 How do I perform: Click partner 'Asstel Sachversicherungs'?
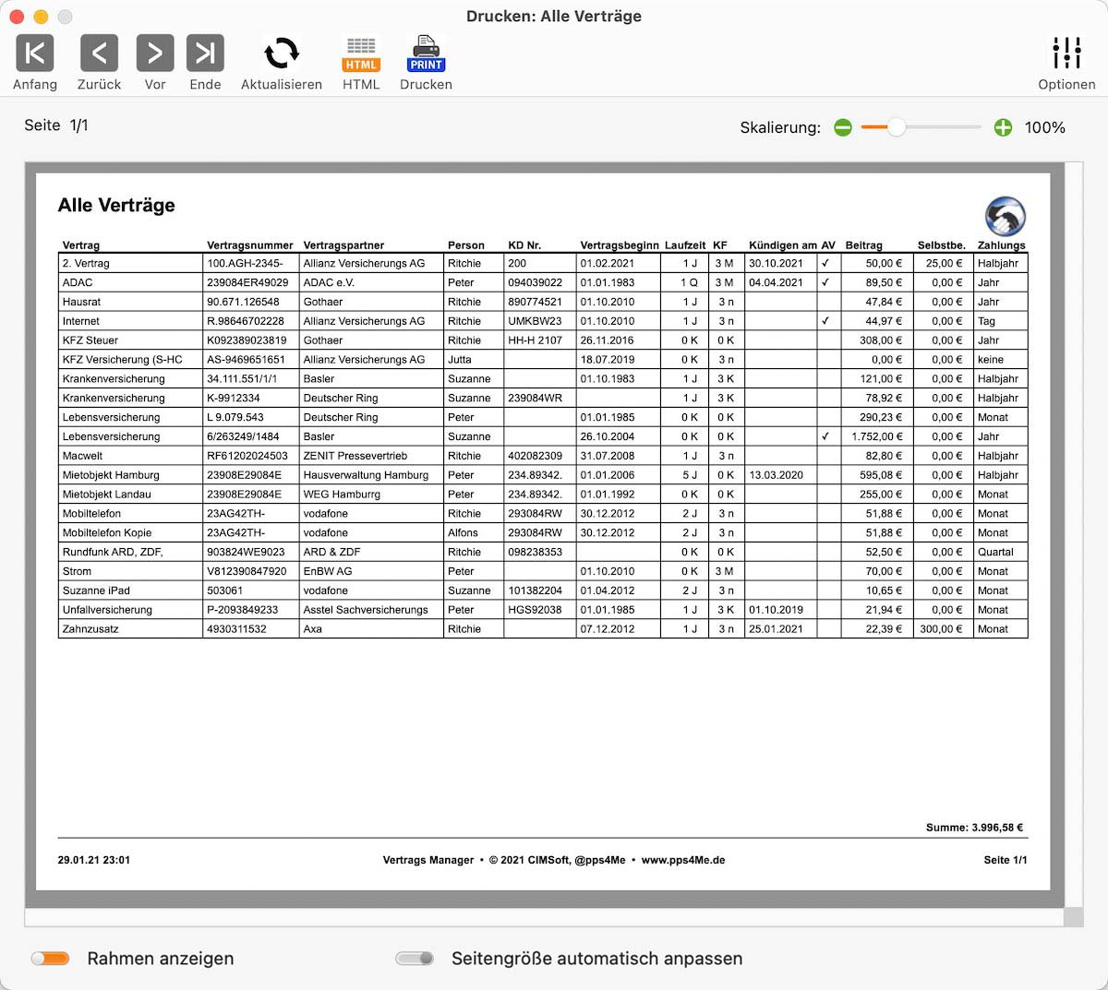tap(366, 610)
